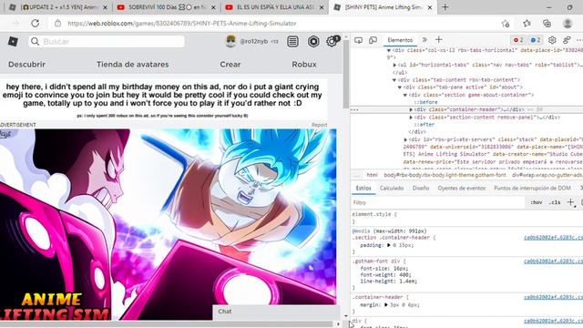The width and height of the screenshot is (583, 328).
Task: Open the Oyentes de eventos tab
Action: [462, 189]
